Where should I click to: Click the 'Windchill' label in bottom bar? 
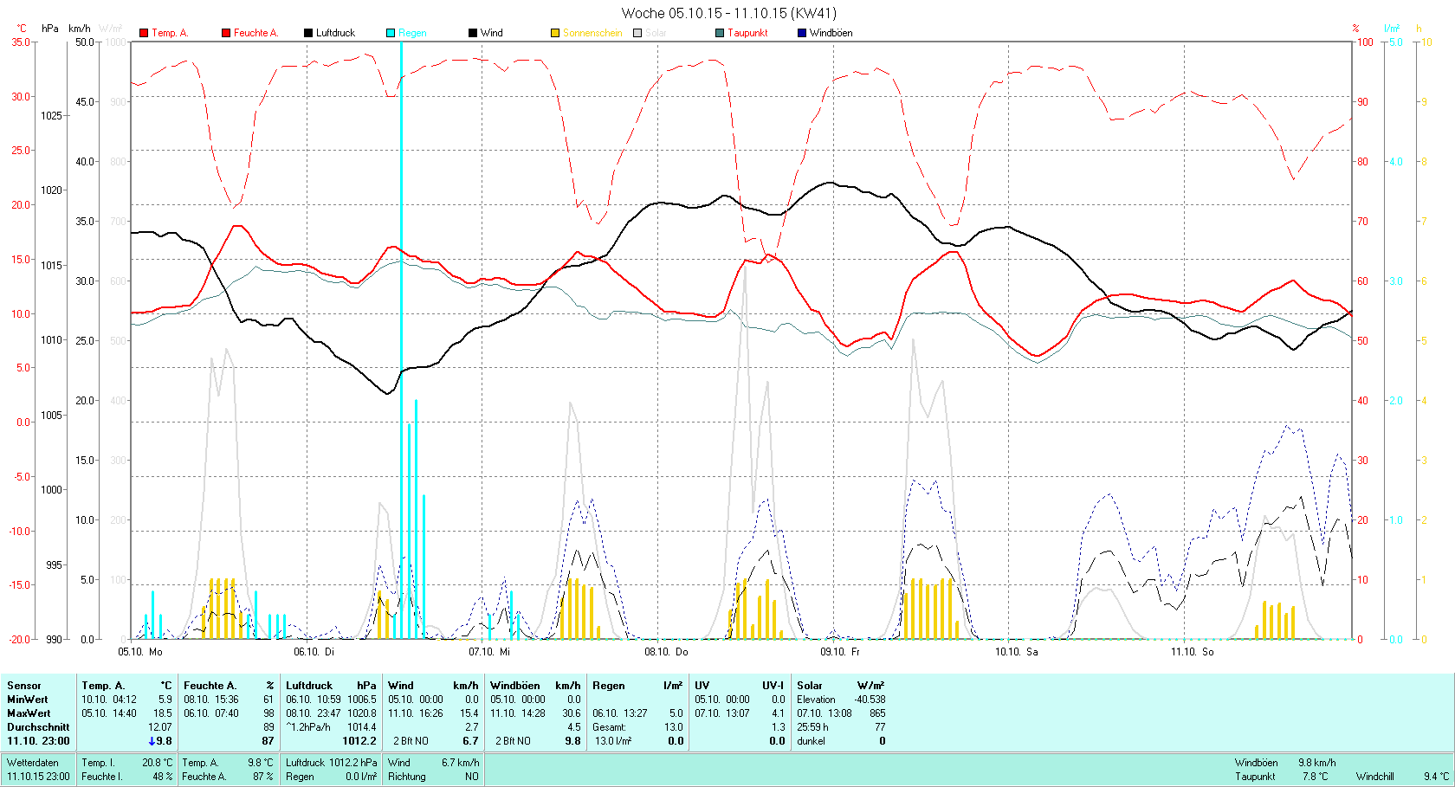coord(1375,776)
